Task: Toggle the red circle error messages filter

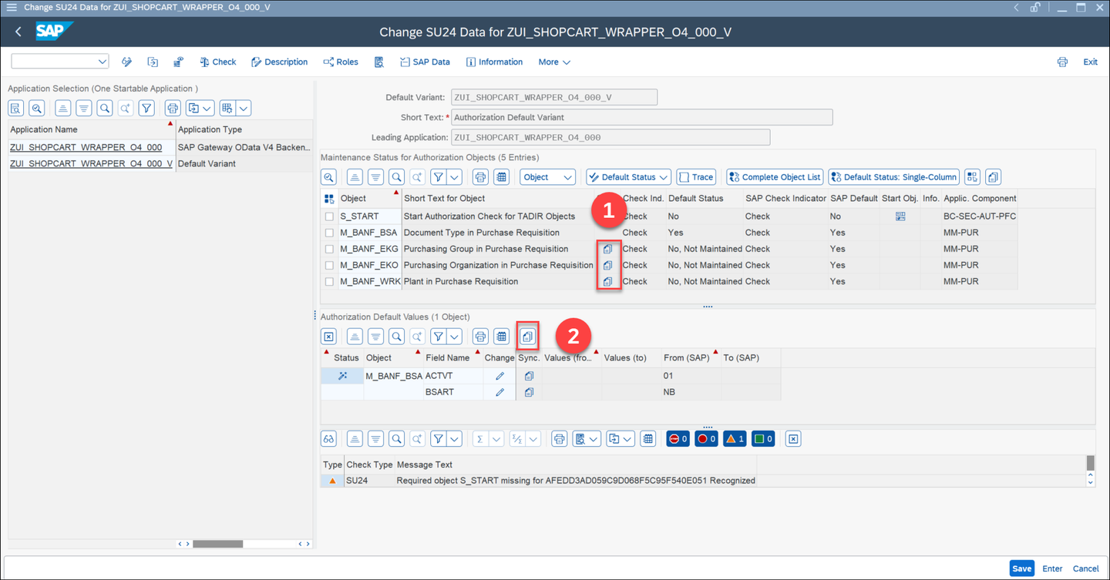Action: [x=706, y=439]
